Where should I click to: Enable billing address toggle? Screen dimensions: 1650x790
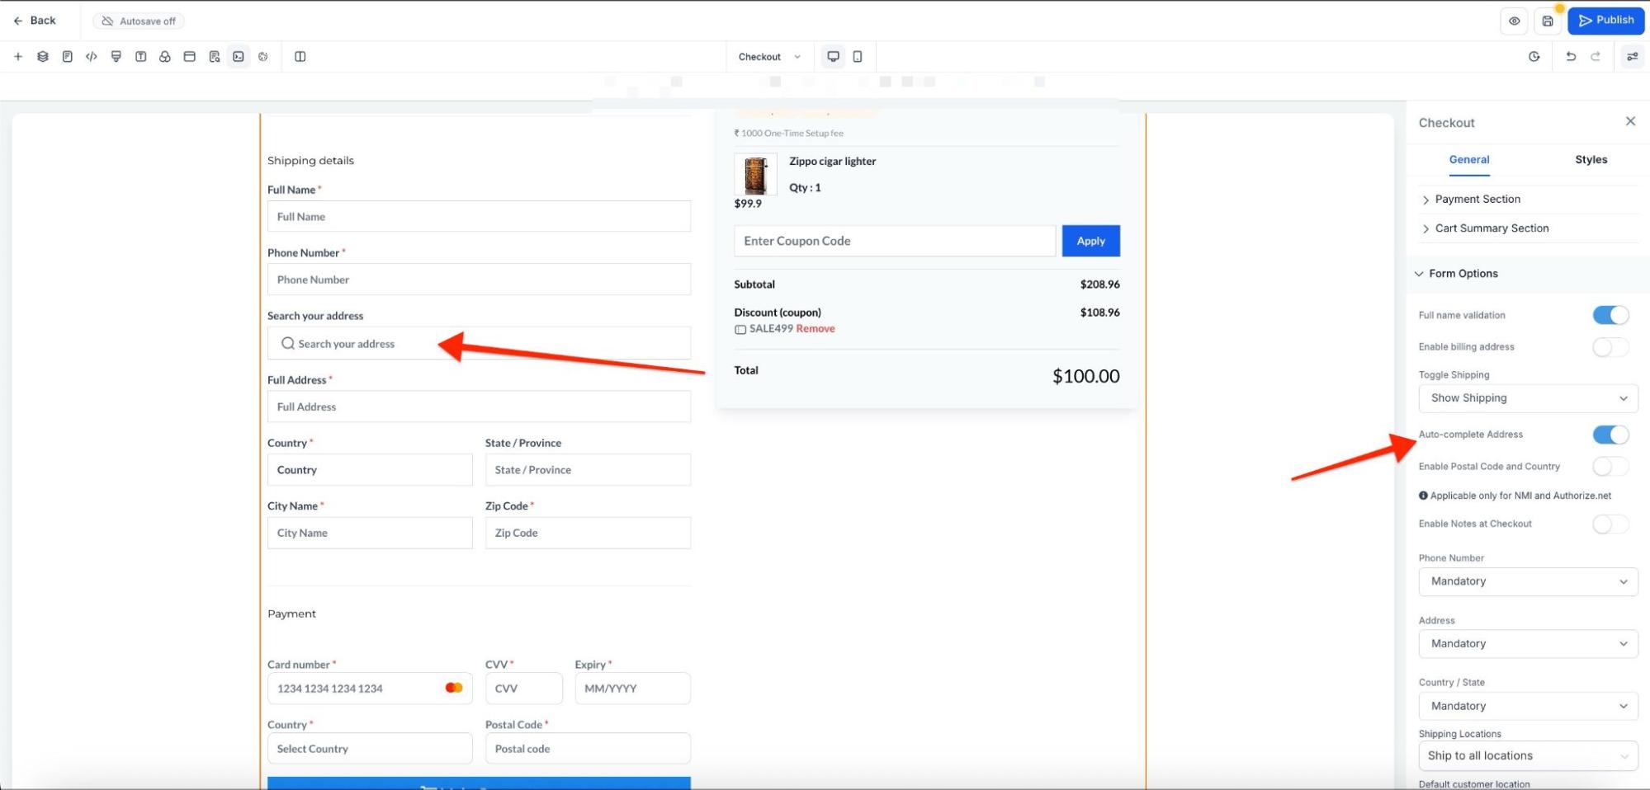1610,347
